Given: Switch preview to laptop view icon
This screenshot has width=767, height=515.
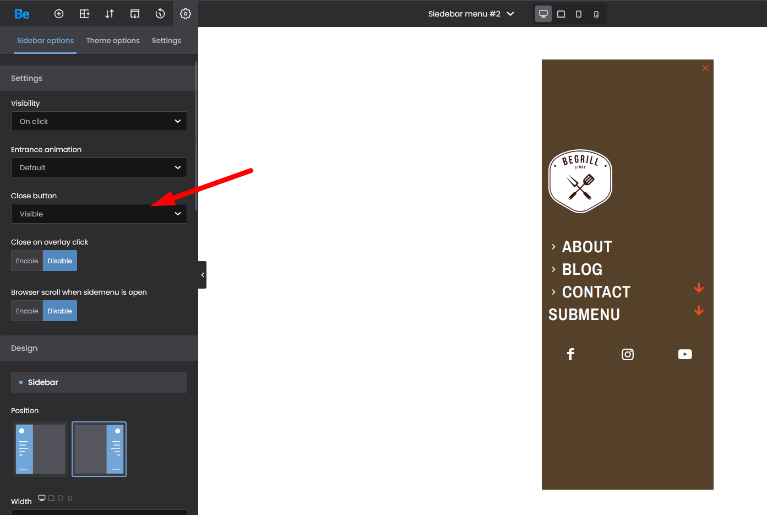Looking at the screenshot, I should (x=561, y=14).
